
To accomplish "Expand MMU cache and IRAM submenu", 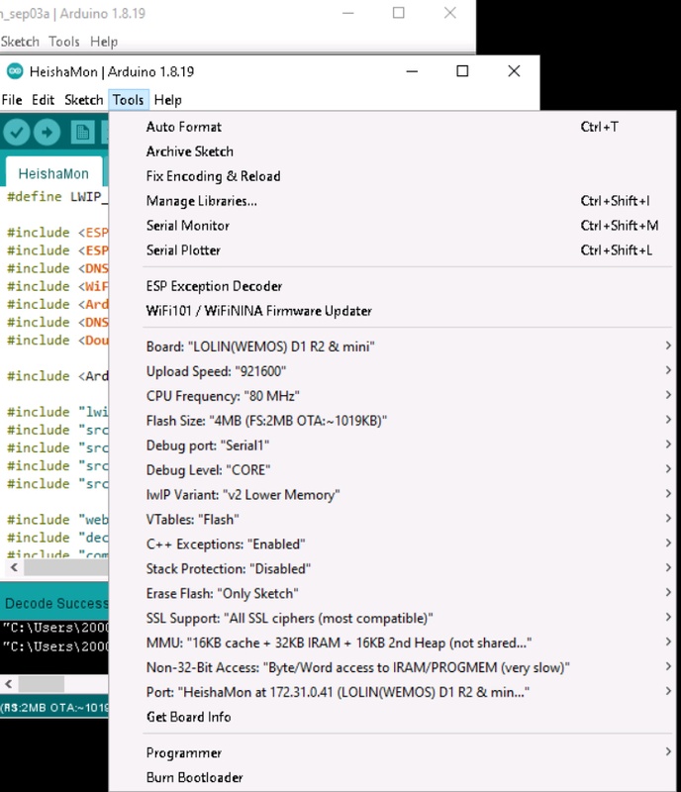I will (393, 644).
